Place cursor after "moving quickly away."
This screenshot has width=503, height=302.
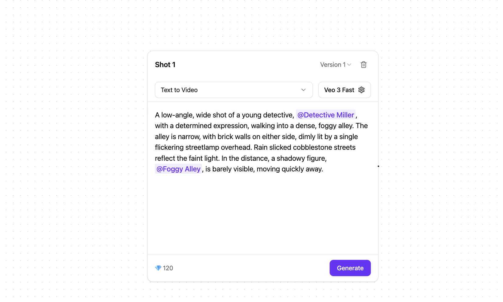[323, 169]
